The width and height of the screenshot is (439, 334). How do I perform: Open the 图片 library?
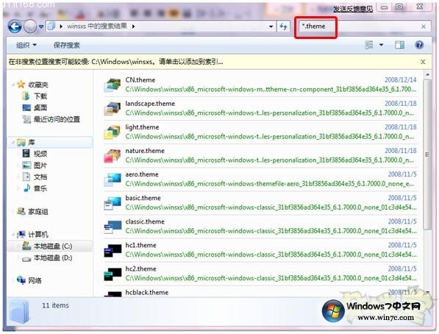coord(40,166)
